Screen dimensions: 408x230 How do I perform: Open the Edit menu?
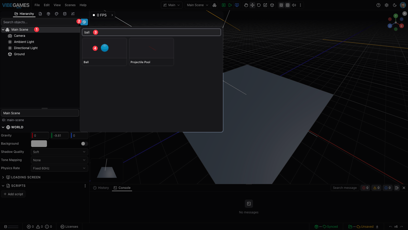pos(47,5)
